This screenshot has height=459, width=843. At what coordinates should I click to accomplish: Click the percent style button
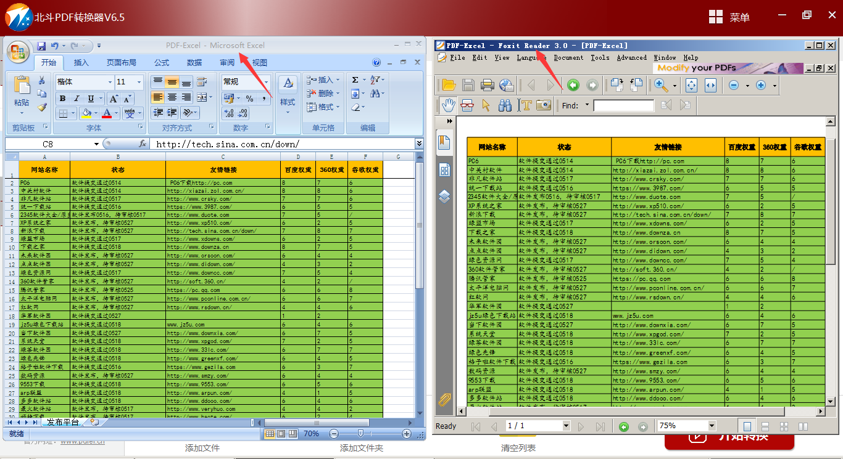[x=249, y=99]
